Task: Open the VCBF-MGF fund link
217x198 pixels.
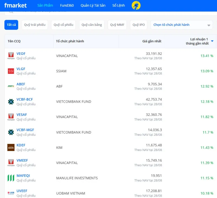Action: pos(25,130)
